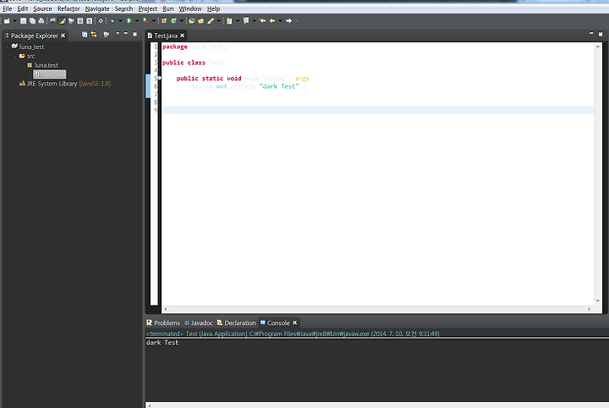Switch to the Javadoc tab
The height and width of the screenshot is (408, 609).
(201, 323)
